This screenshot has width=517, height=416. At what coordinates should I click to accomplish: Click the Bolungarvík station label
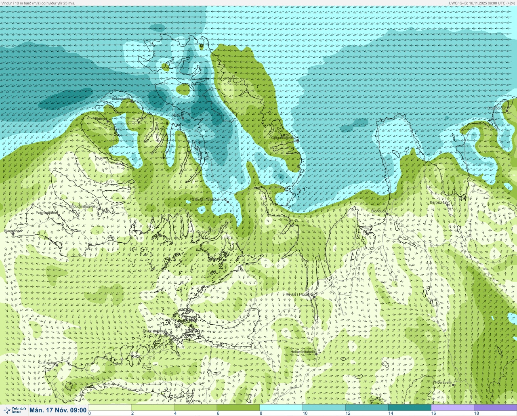tap(122, 99)
